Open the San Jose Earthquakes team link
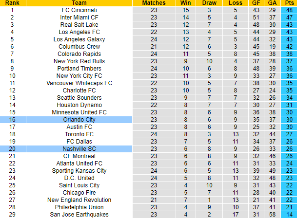This screenshot has height=218, width=297. tap(79, 214)
